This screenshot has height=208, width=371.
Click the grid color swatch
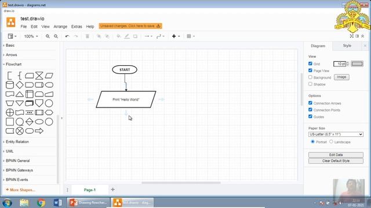[x=357, y=64]
